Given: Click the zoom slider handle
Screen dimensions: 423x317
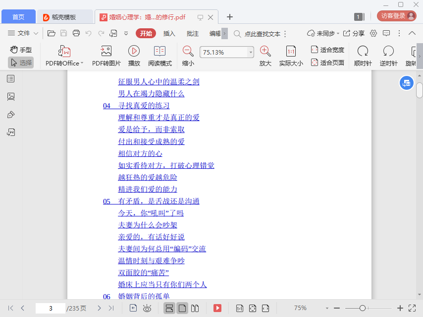Looking at the screenshot, I should click(363, 308).
